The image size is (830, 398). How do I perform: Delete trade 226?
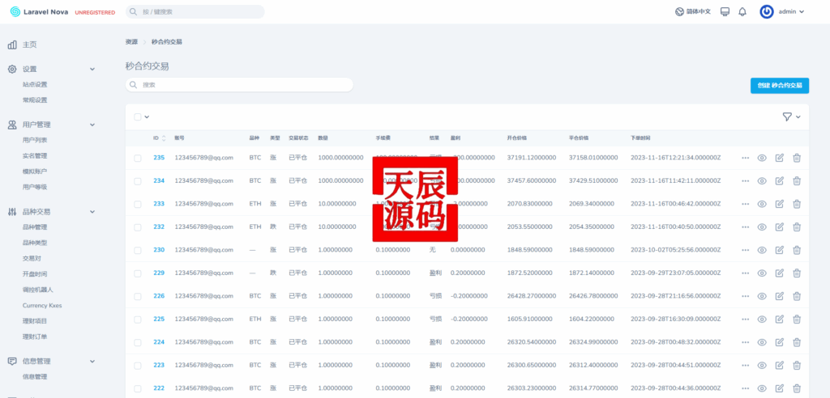[x=797, y=296]
